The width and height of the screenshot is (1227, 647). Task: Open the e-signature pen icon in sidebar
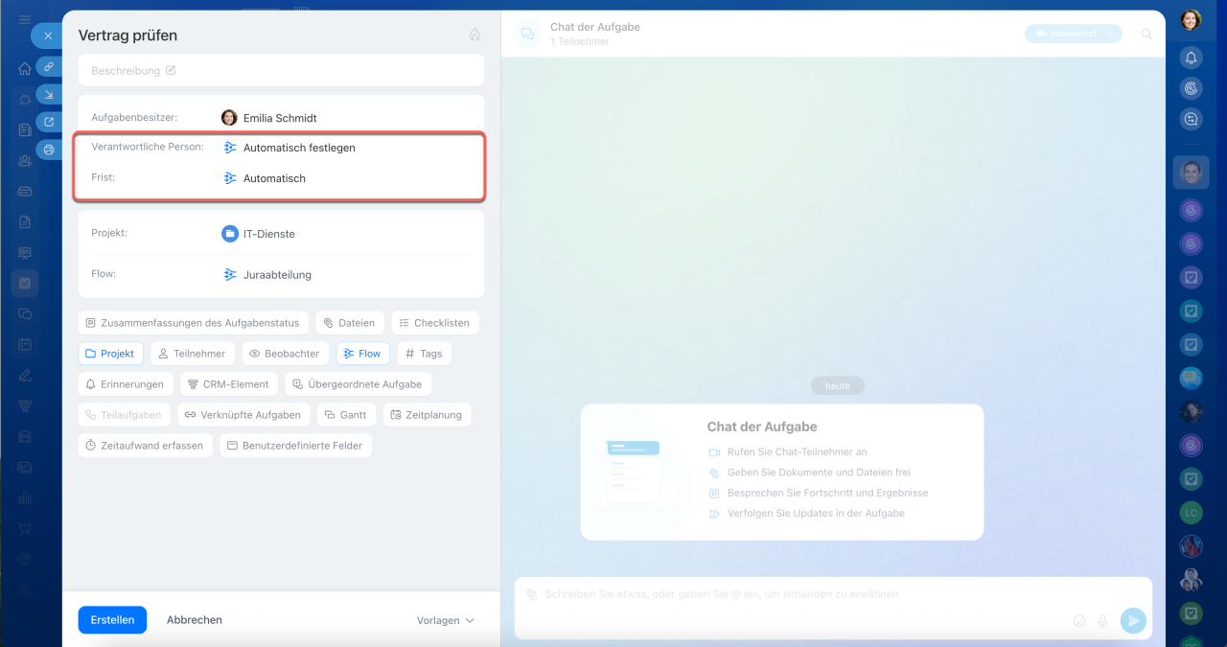25,375
